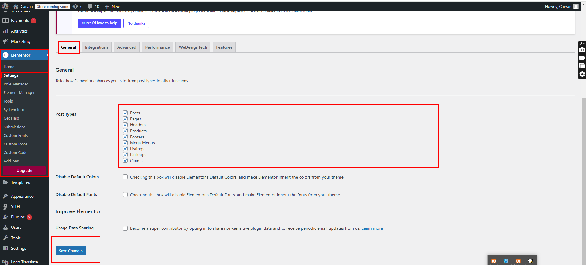The height and width of the screenshot is (265, 586).
Task: Click the blue monitor tray icon
Action: click(506, 261)
